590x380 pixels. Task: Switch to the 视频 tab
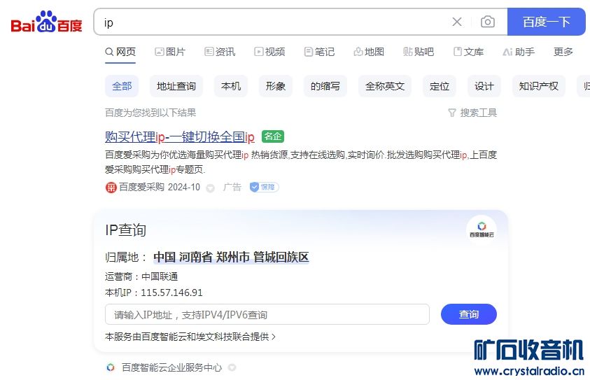pos(269,52)
